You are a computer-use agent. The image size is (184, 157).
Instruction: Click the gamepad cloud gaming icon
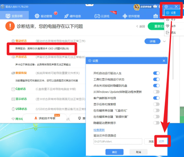pos(97,16)
